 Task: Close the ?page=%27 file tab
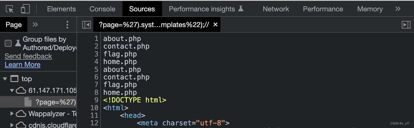tap(215, 25)
